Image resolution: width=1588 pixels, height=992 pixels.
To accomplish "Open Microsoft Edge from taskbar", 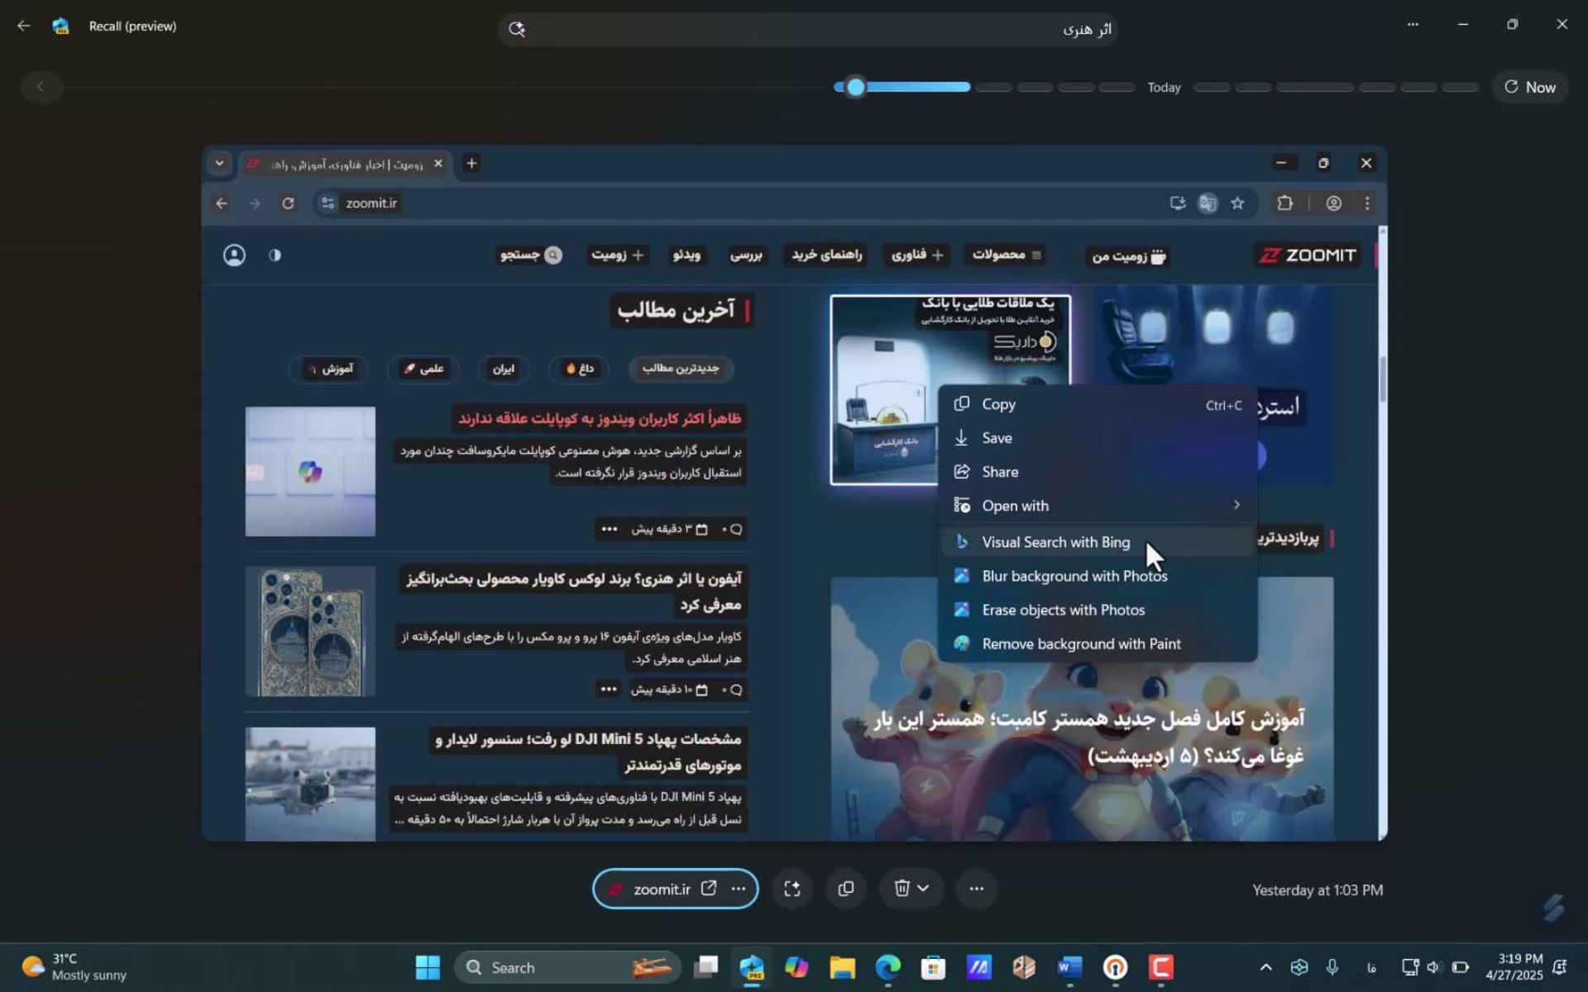I will pos(887,967).
